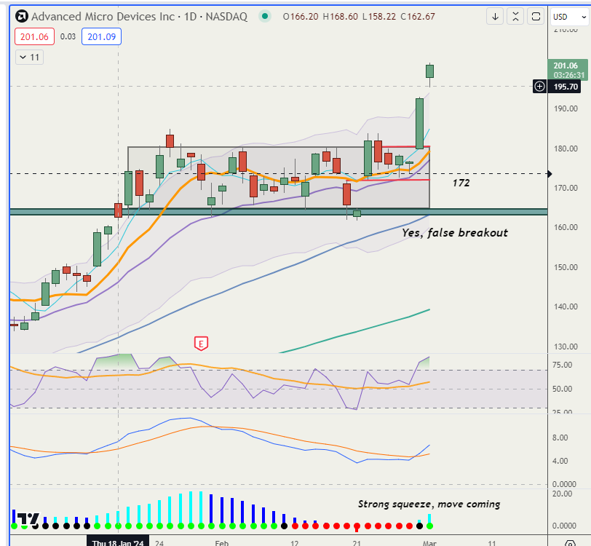Click the AMD symbol logo icon
591x546 pixels.
[22, 17]
